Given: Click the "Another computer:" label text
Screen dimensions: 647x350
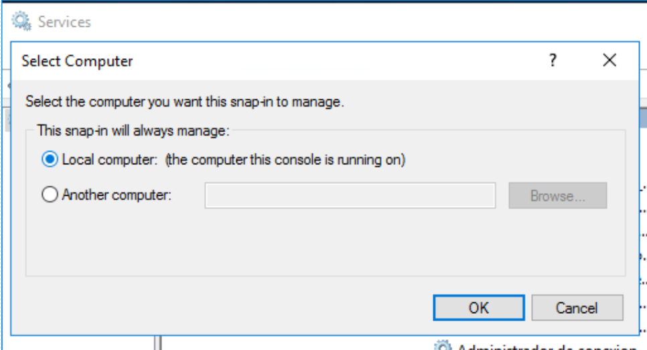Looking at the screenshot, I should point(117,194).
